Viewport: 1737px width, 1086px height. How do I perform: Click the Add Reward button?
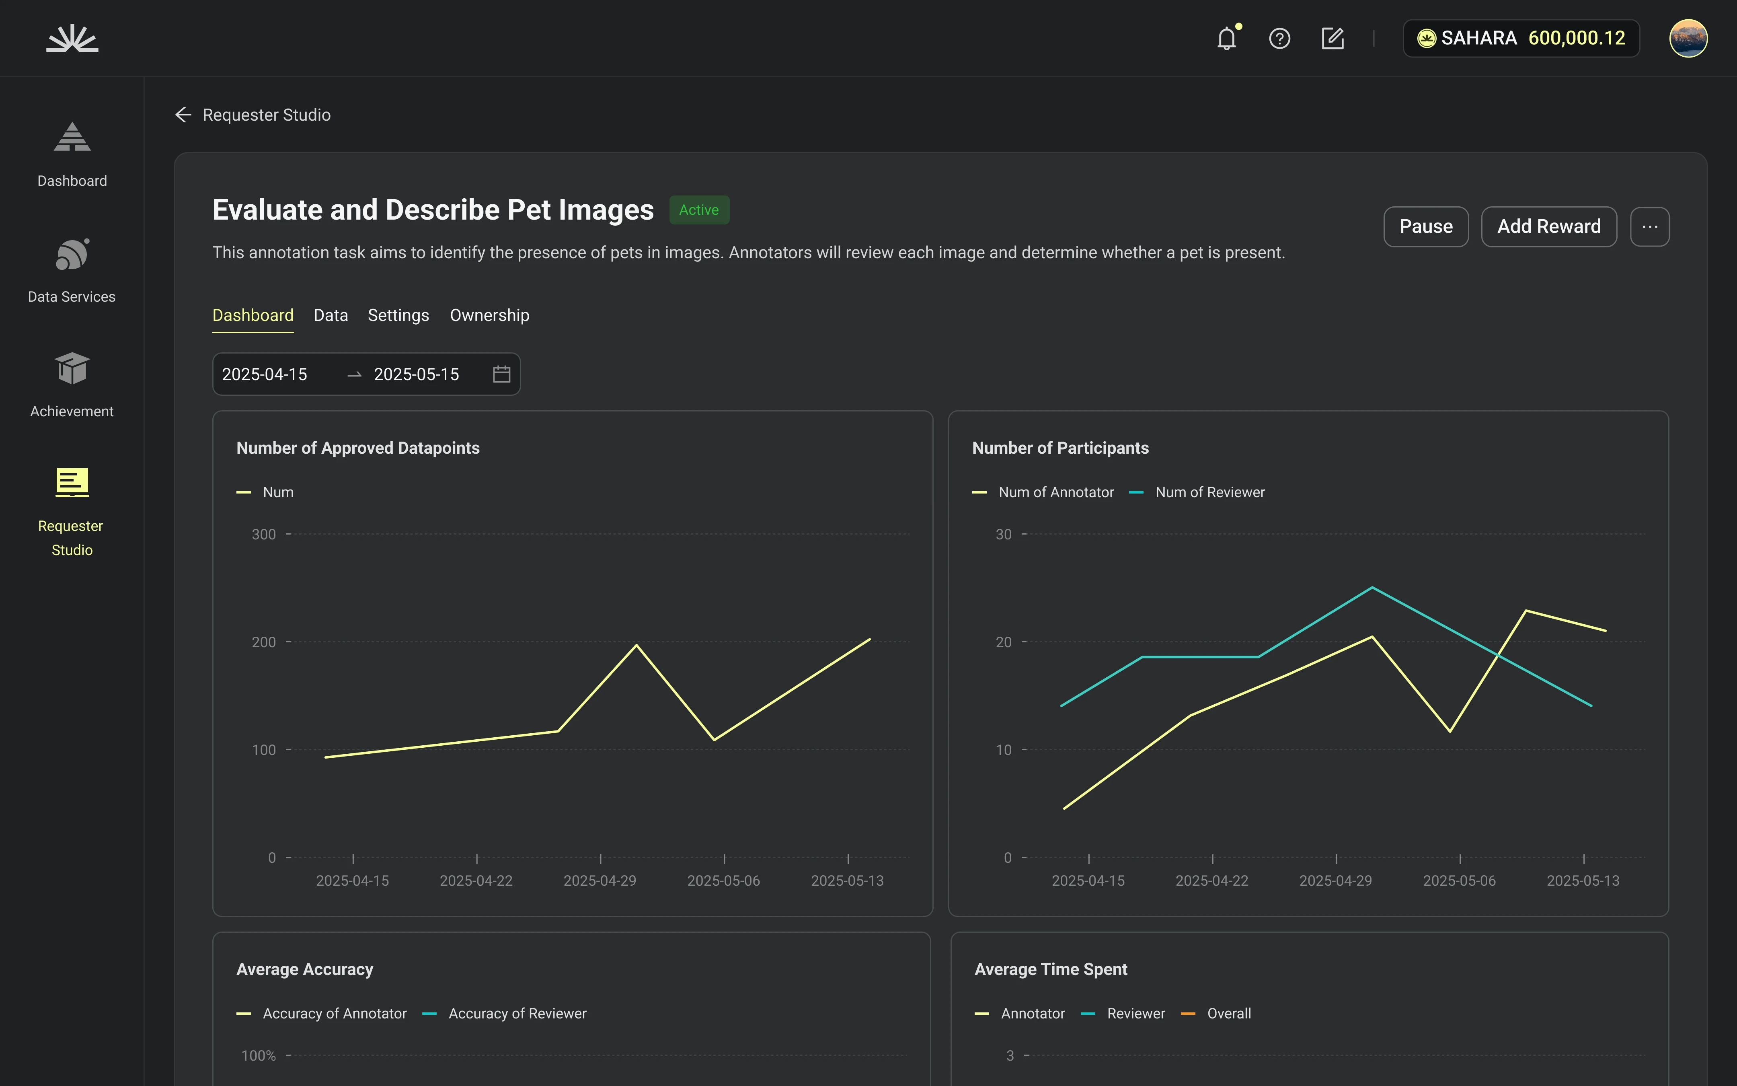(1548, 227)
